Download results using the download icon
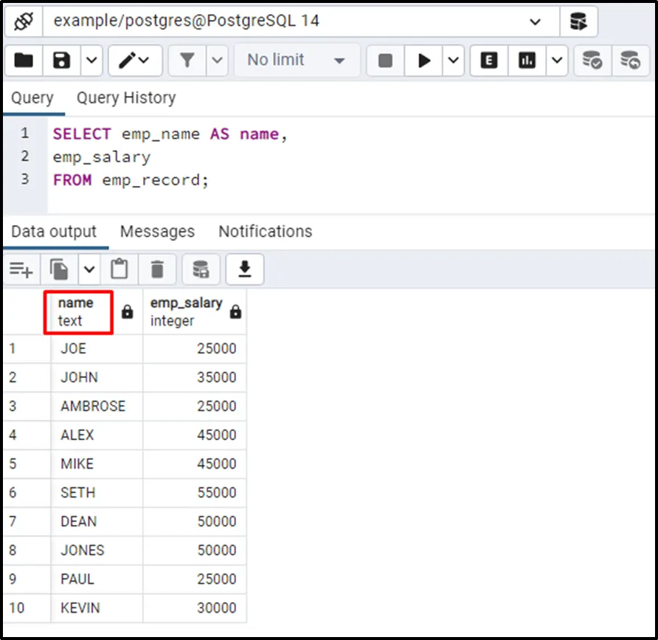Screen dimensions: 658x640 [x=244, y=270]
